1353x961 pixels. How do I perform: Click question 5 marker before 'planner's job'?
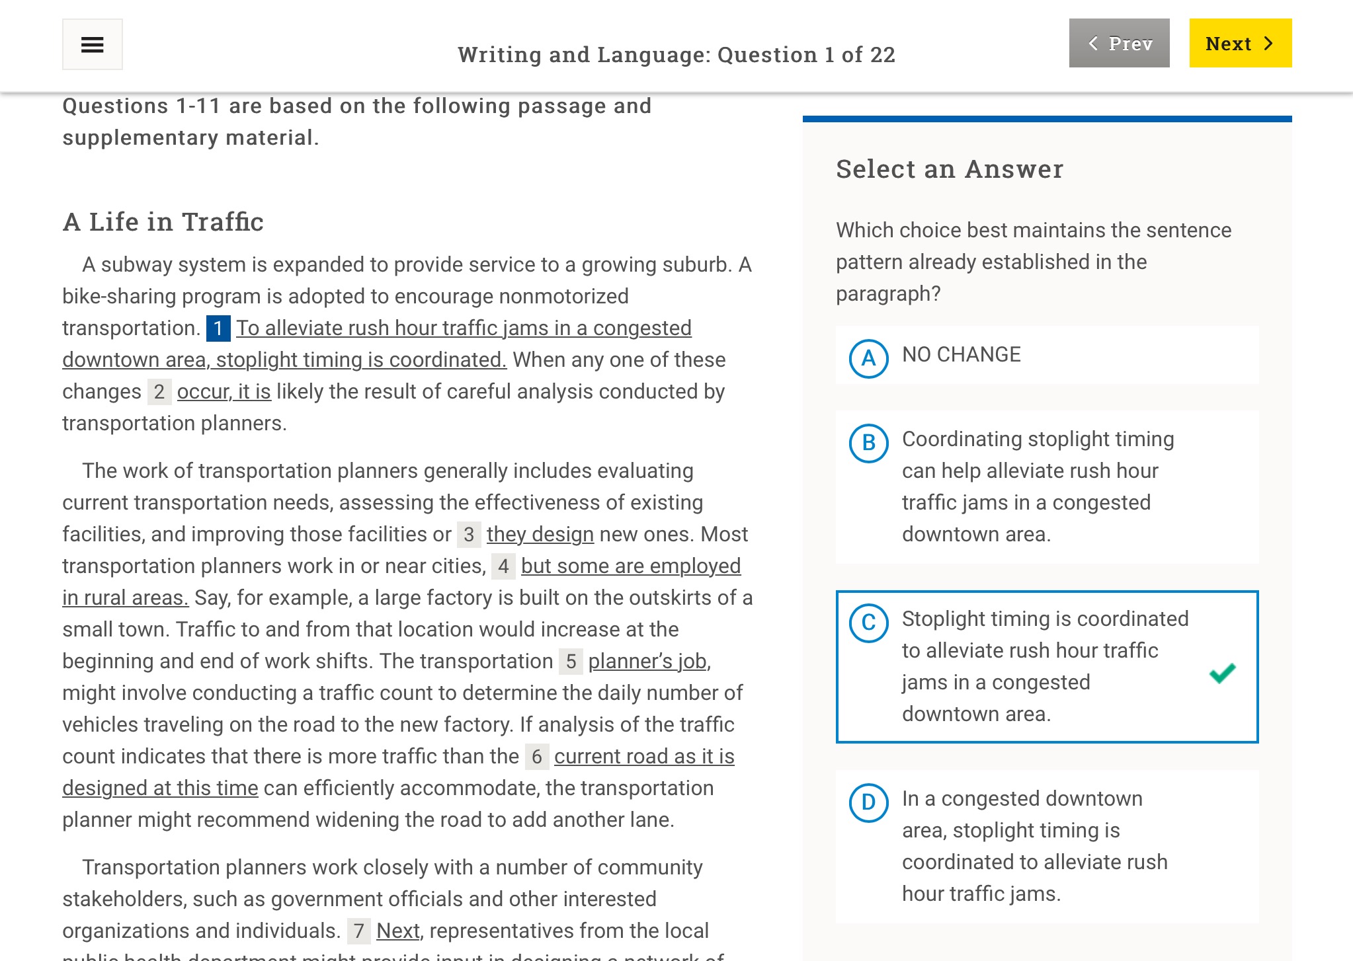point(571,662)
